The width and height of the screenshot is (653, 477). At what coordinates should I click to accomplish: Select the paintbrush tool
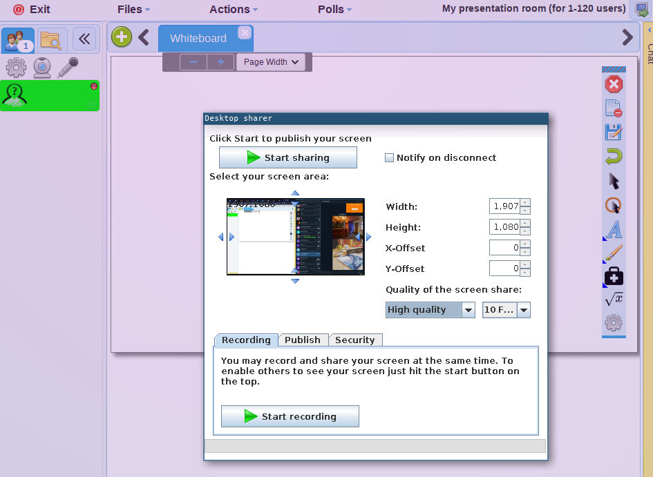(x=614, y=253)
